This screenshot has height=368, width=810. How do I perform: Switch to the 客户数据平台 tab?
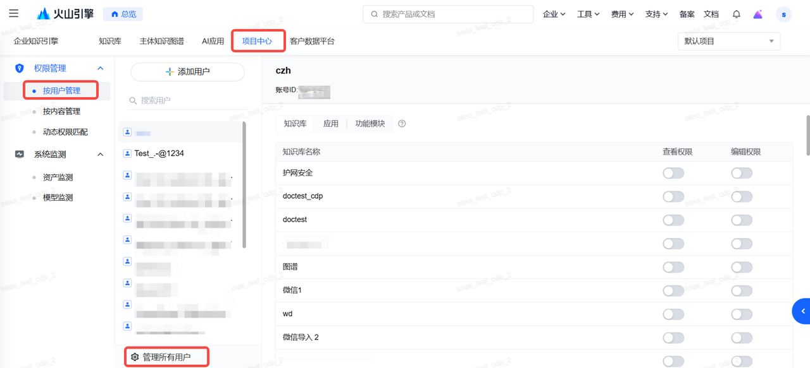312,41
